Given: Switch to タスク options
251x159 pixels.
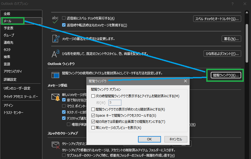Looking at the screenshot, I should pyautogui.click(x=21, y=50).
